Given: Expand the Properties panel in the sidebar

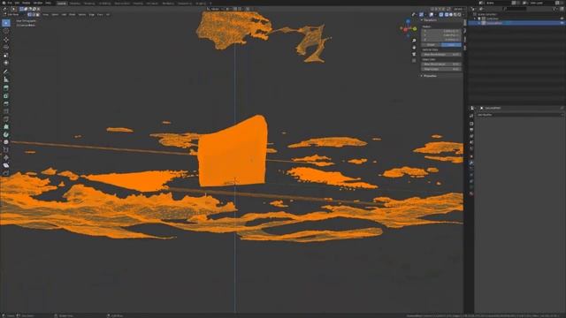Looking at the screenshot, I should 430,76.
